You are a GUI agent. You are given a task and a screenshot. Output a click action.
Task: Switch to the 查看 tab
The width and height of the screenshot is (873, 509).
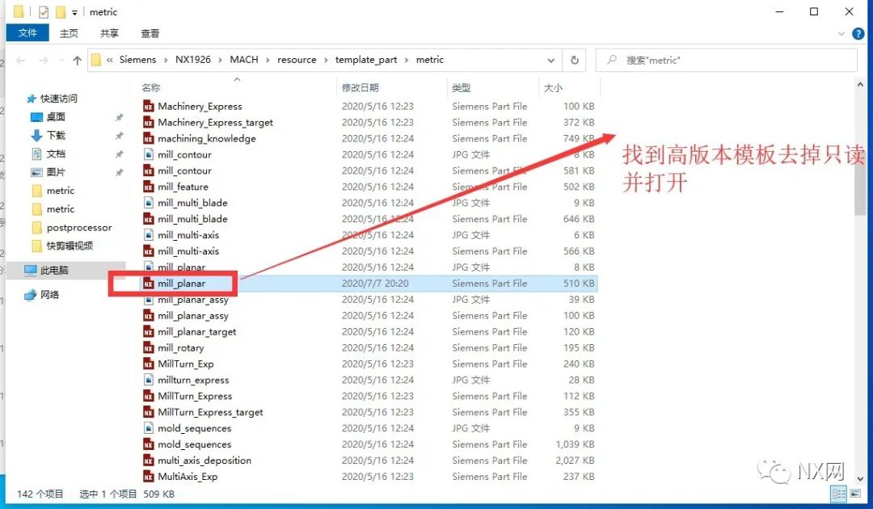pos(150,33)
